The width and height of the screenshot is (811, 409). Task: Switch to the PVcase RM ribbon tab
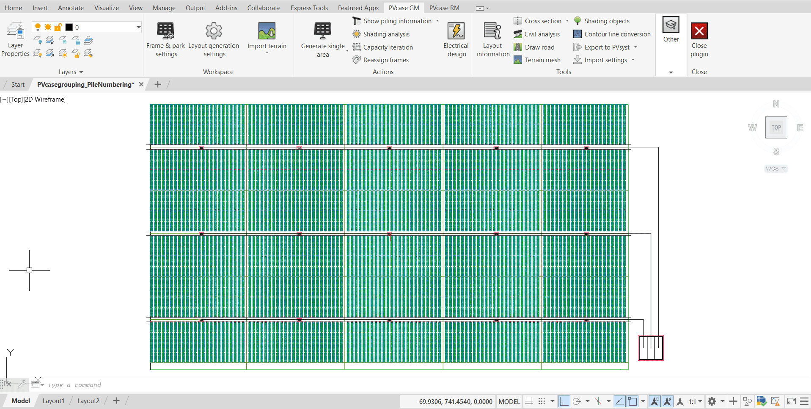(x=444, y=8)
